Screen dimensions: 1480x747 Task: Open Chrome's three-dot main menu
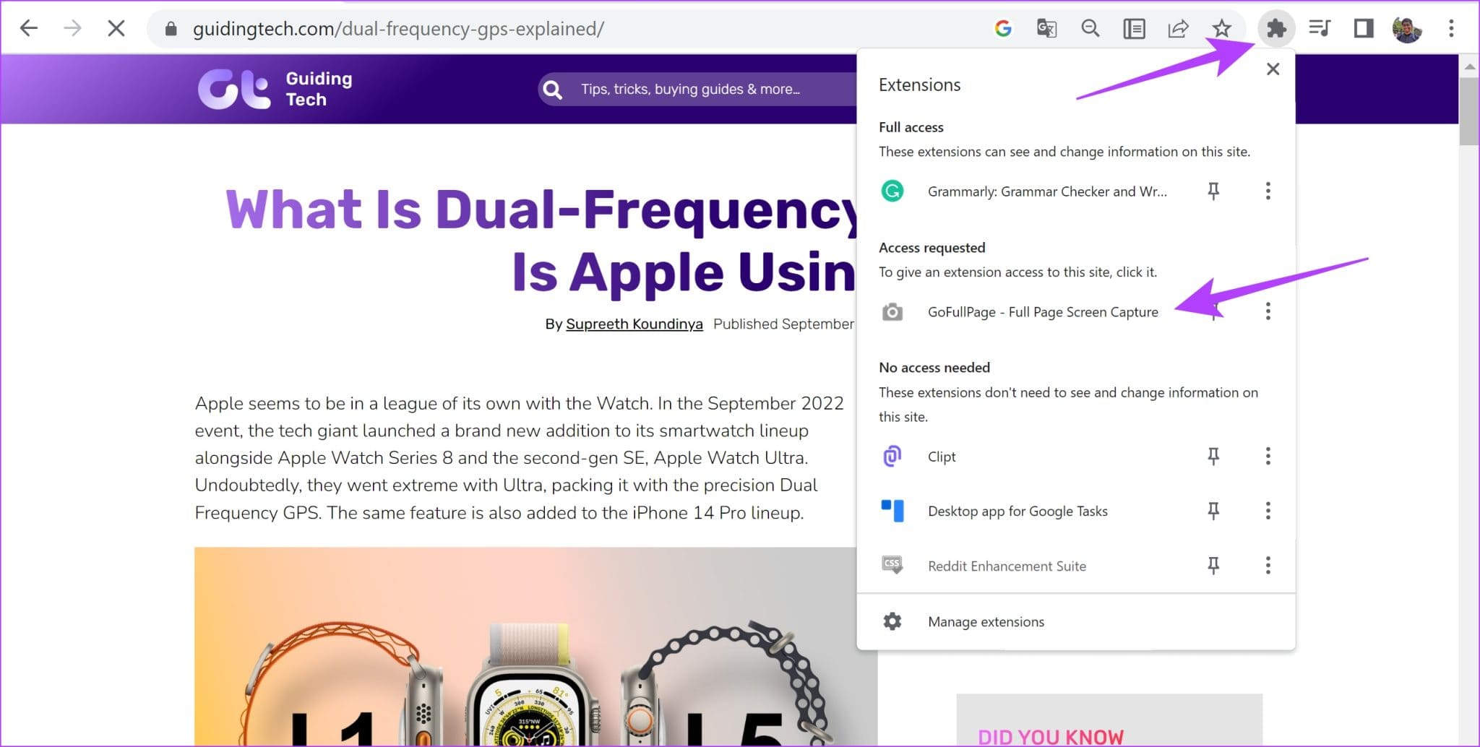1451,29
